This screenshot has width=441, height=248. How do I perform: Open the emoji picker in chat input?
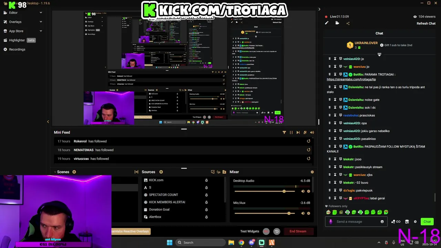pos(382,221)
